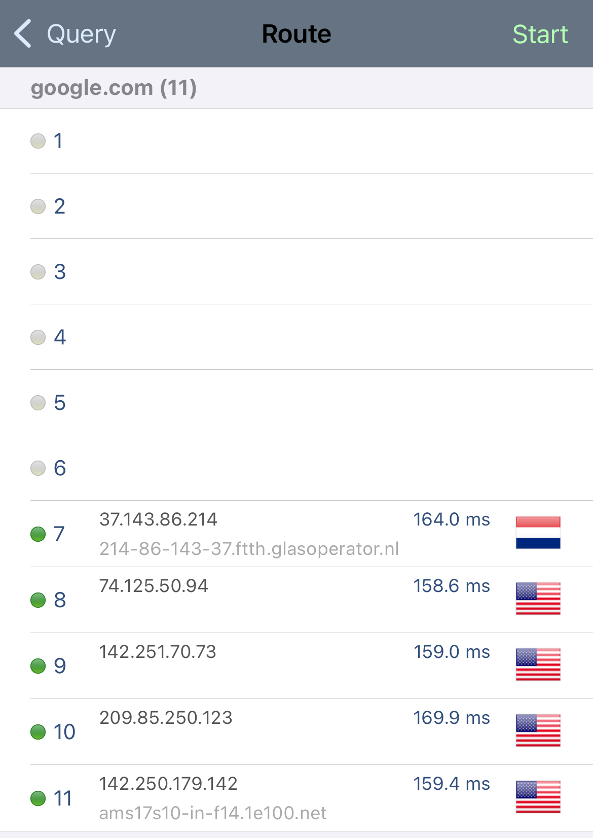
Task: Select hop 6 row
Action: pyautogui.click(x=296, y=468)
